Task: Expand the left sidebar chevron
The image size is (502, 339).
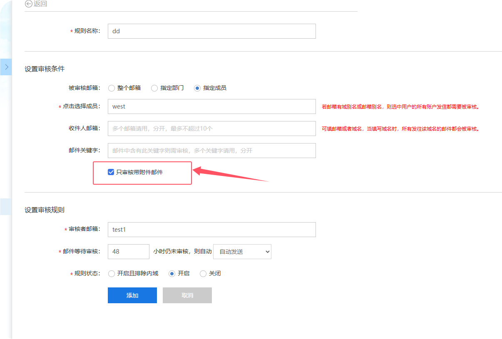Action: [x=6, y=67]
